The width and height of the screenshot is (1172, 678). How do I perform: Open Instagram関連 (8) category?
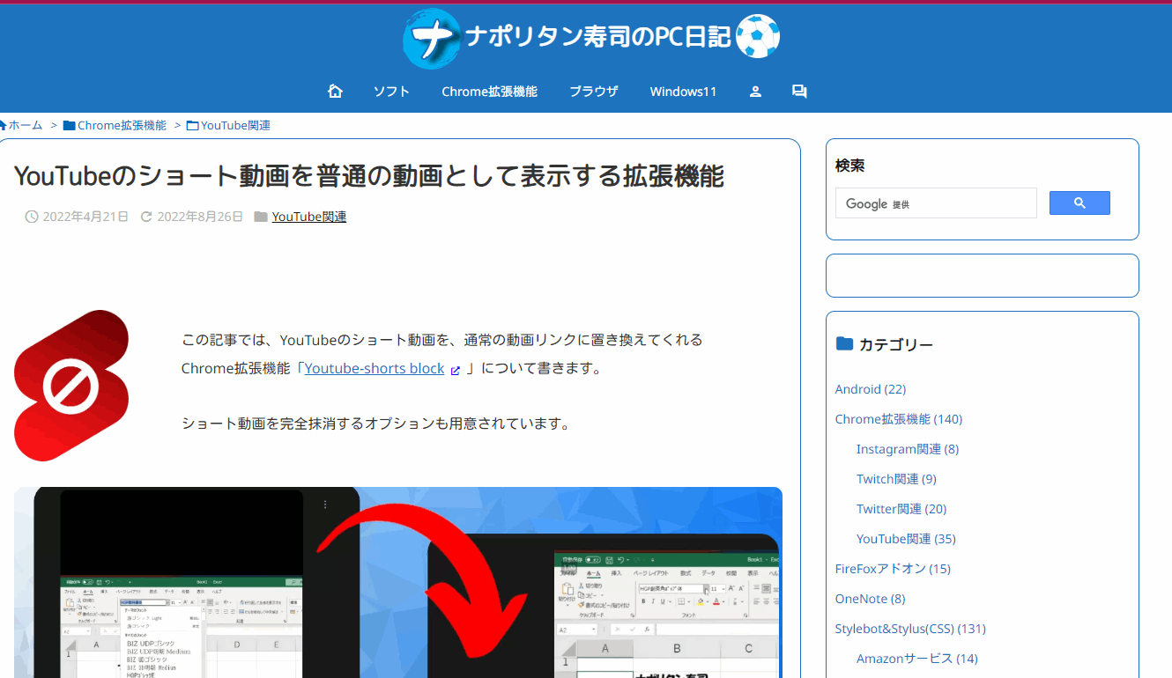pos(907,449)
